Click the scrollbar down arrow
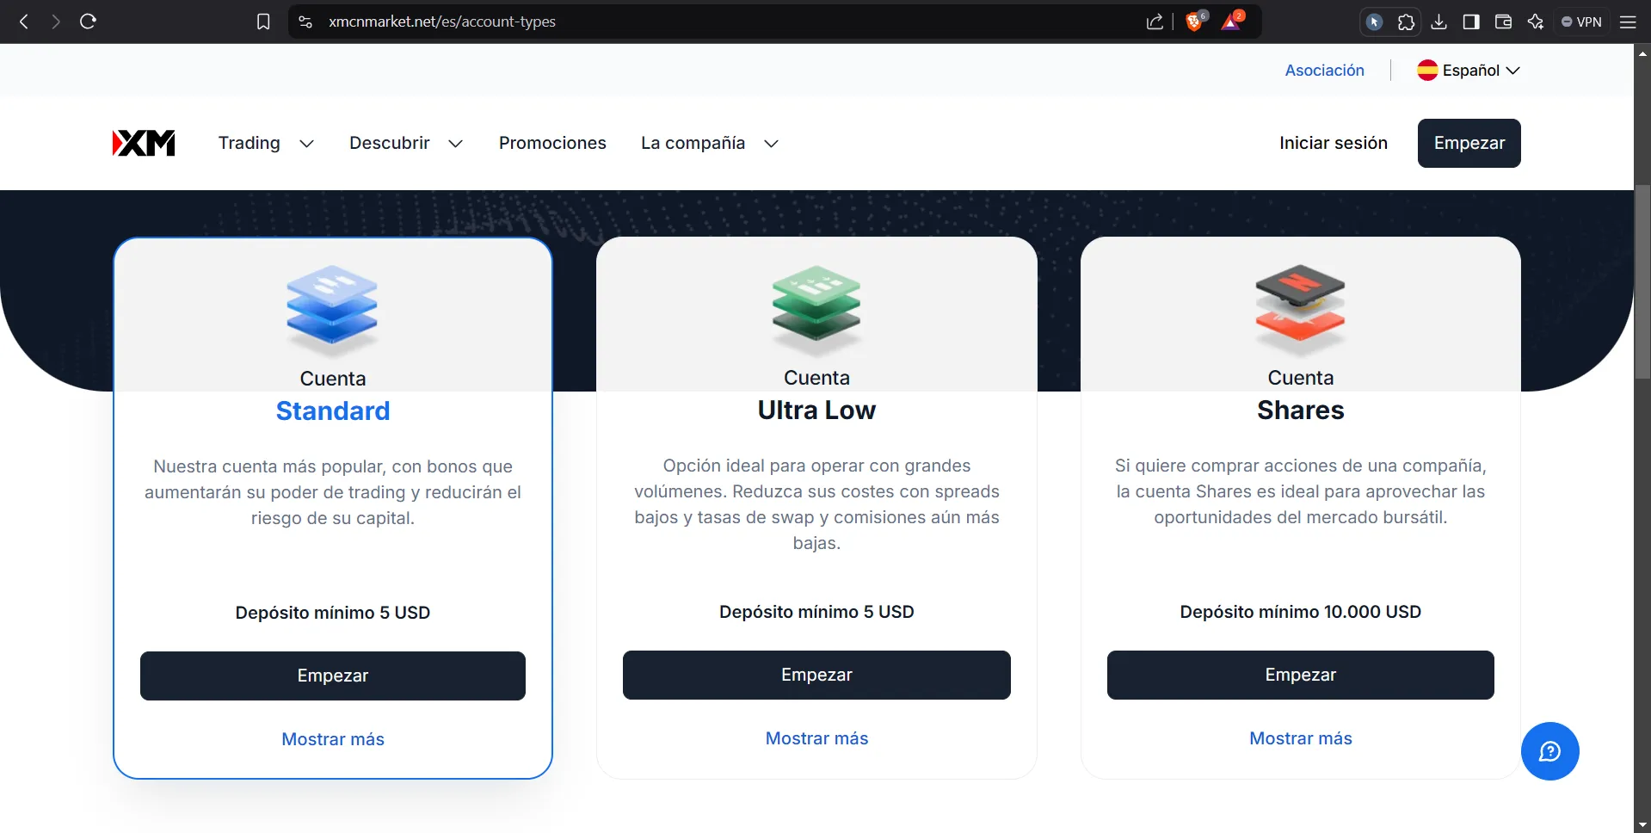 [1642, 825]
